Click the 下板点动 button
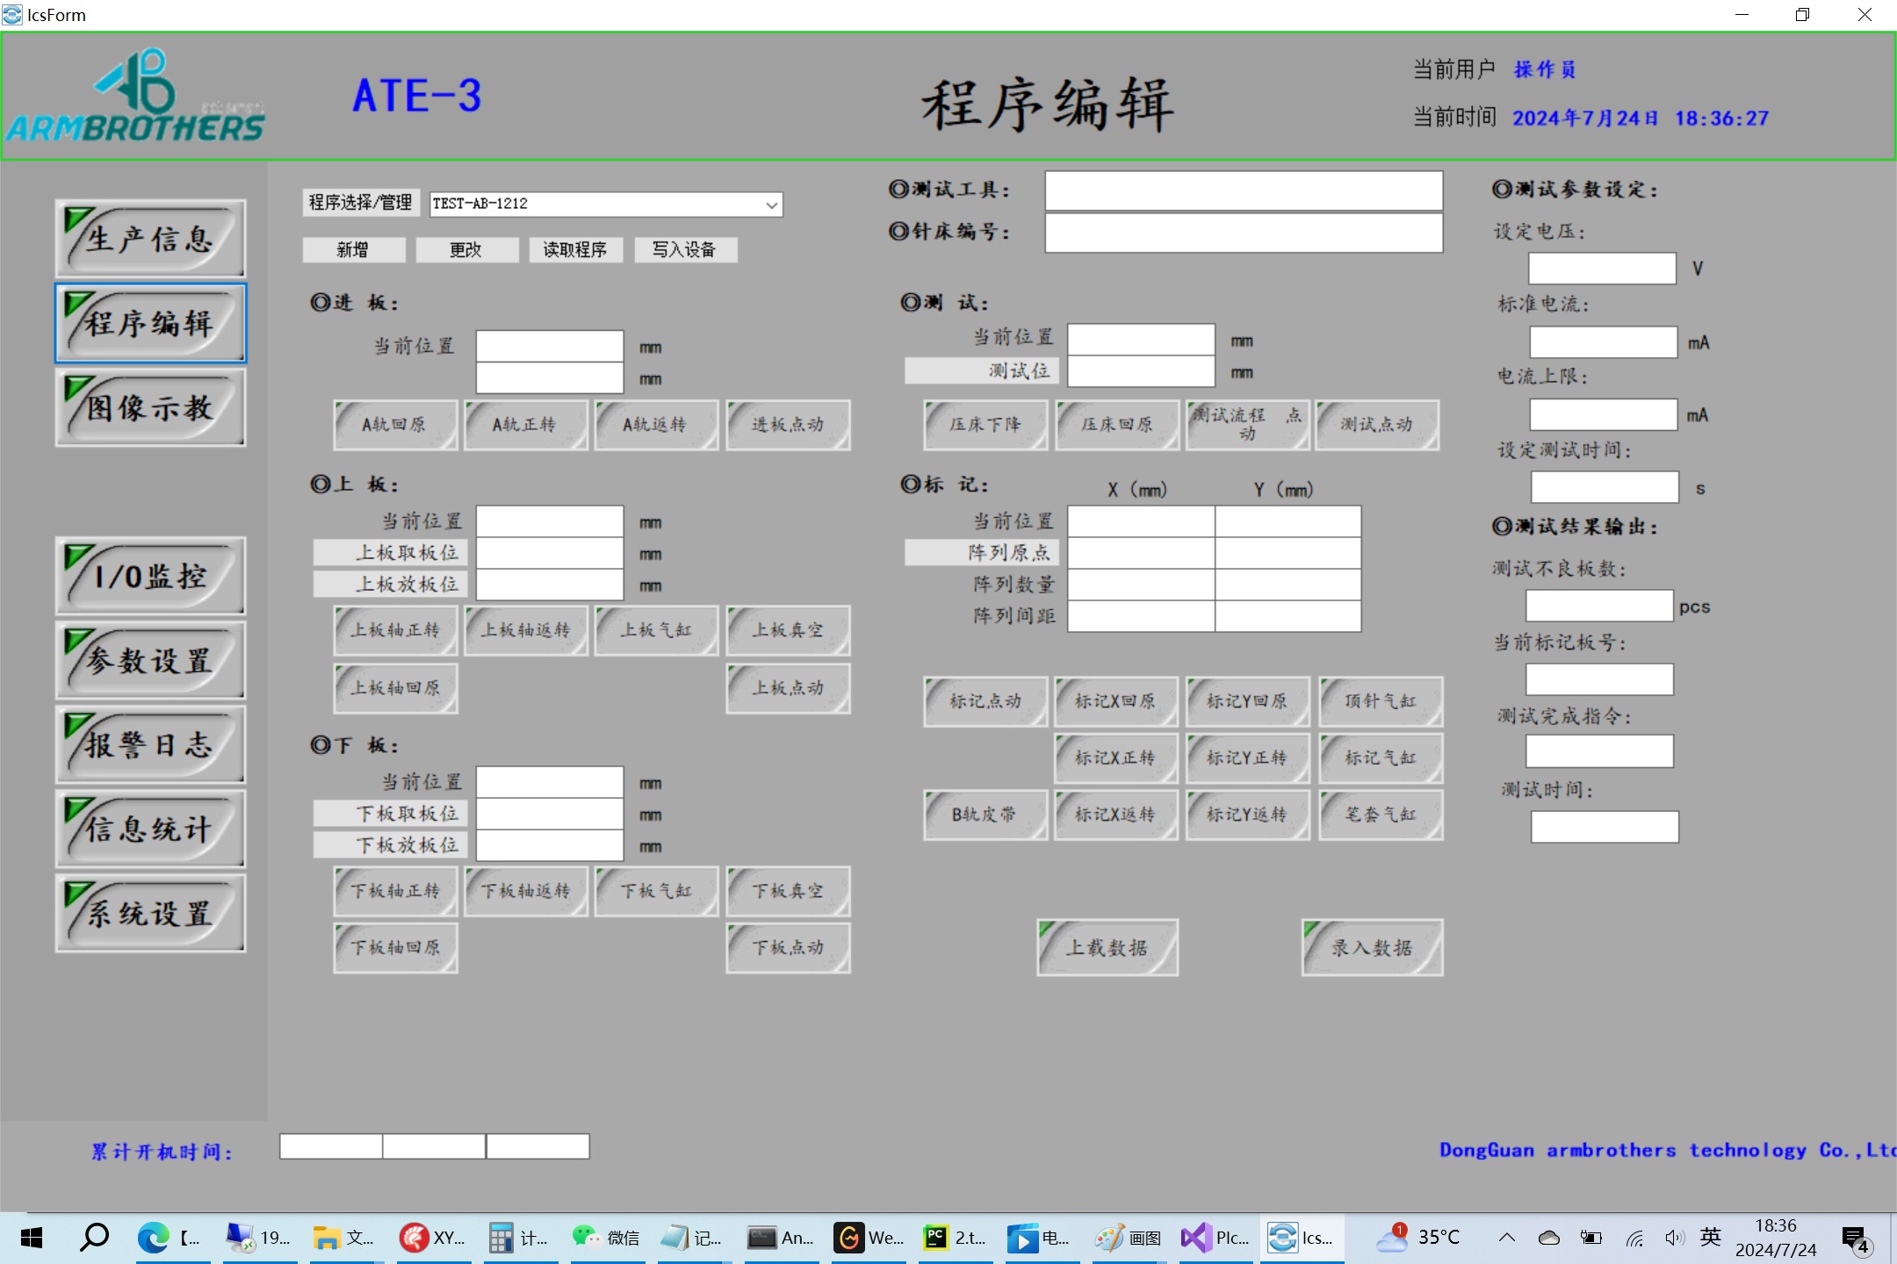Screen dimensions: 1897x1264 point(788,948)
